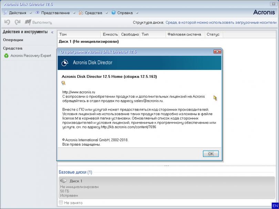Click the Емкость column header
279x209 pixels.
[x=110, y=34]
